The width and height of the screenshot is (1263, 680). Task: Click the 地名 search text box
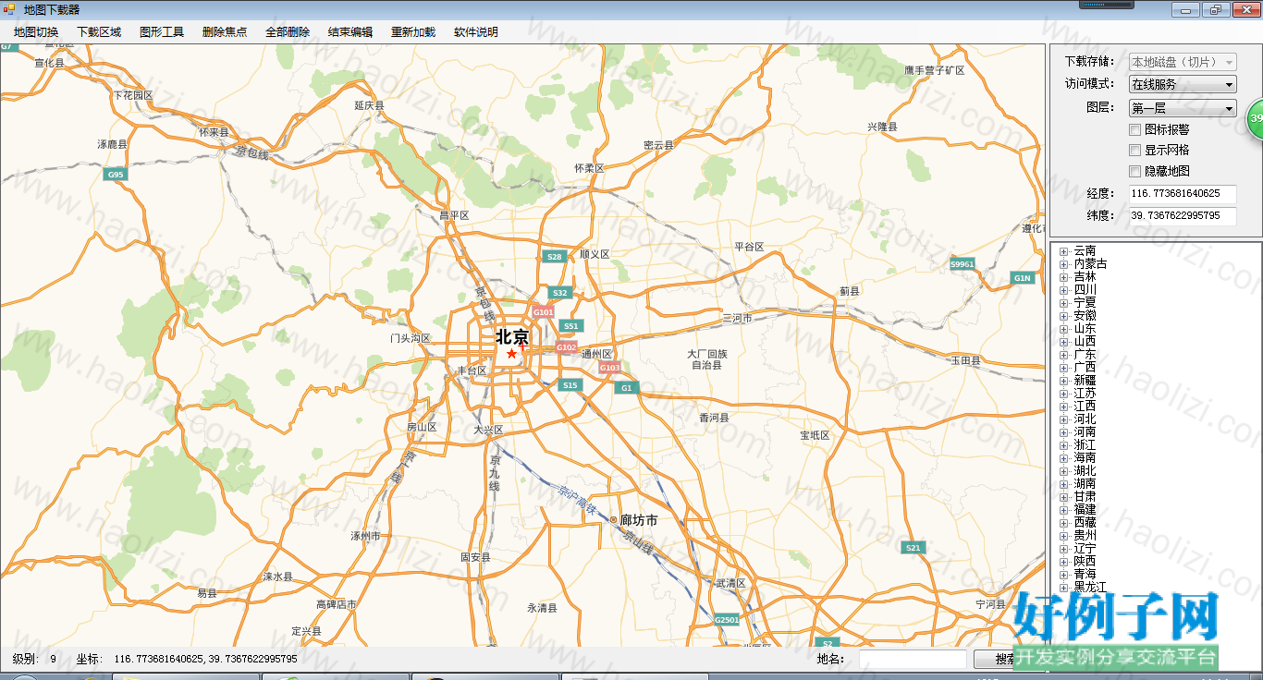913,660
